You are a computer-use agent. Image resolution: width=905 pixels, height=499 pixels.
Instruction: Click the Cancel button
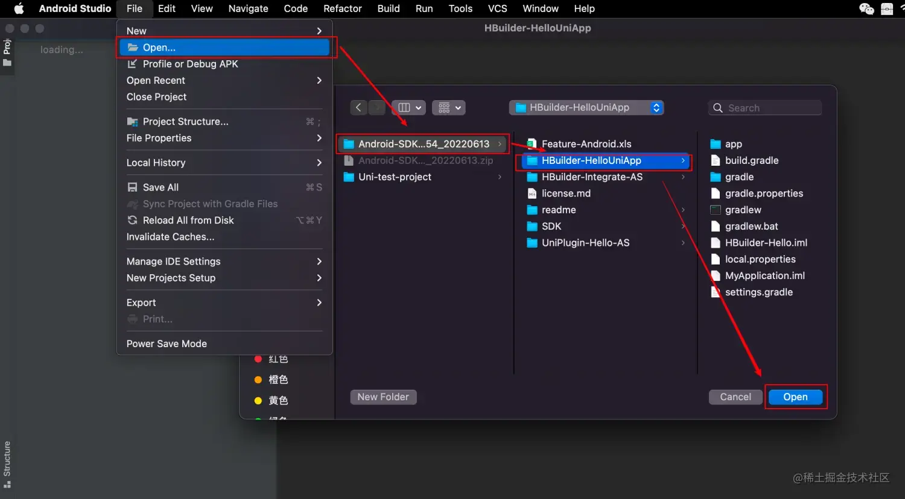tap(735, 397)
